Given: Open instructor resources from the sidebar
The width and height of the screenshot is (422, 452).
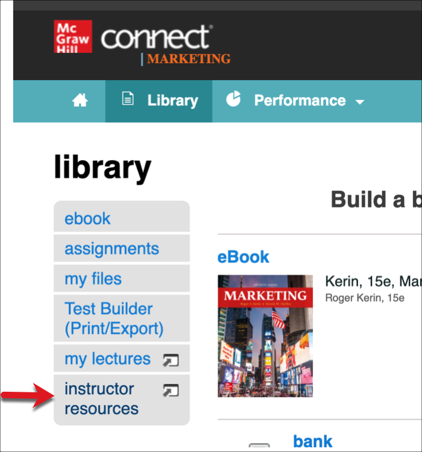Looking at the screenshot, I should [101, 398].
